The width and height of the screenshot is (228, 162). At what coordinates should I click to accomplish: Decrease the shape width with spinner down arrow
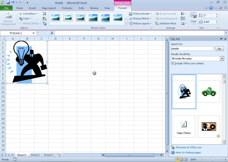click(217, 23)
